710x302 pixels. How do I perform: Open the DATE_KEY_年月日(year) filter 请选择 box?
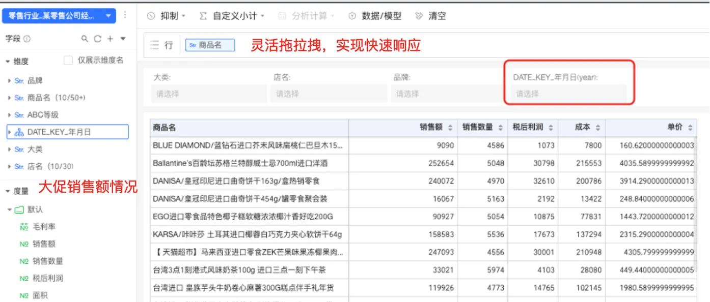point(568,94)
